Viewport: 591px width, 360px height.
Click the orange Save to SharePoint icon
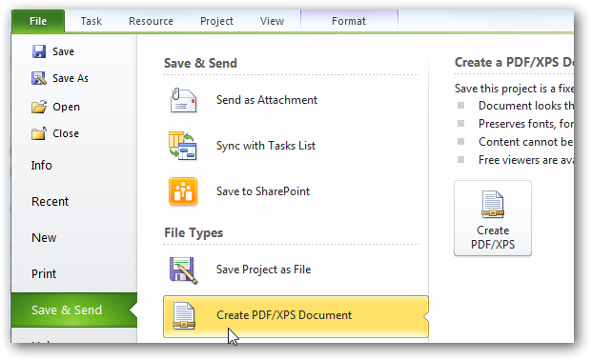tap(183, 191)
